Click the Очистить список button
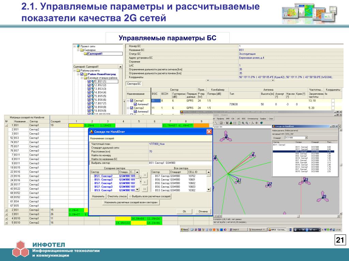The height and width of the screenshot is (261, 349). [x=117, y=196]
